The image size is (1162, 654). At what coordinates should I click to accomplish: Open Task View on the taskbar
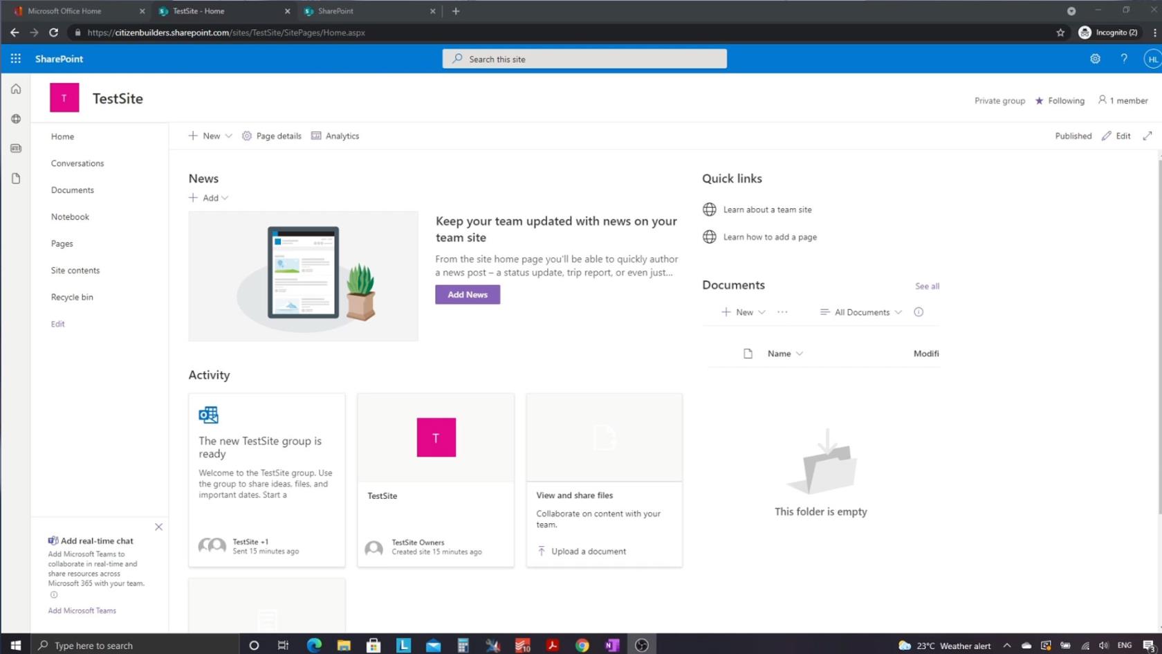tap(283, 645)
